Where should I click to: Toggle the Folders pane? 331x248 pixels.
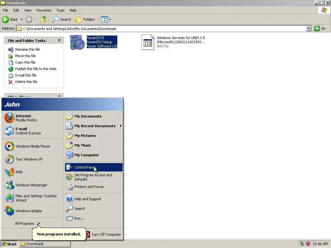click(85, 19)
